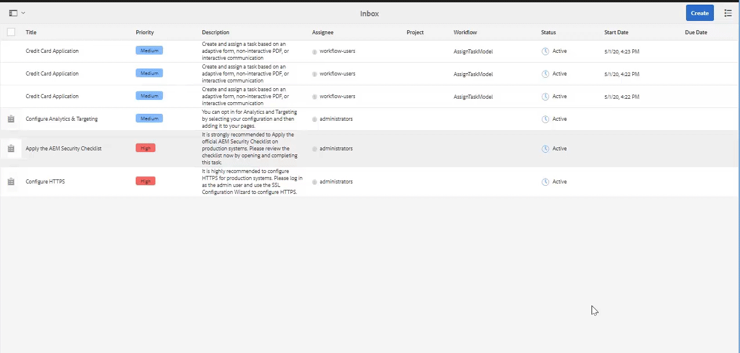Sort by the Title column header

click(31, 33)
